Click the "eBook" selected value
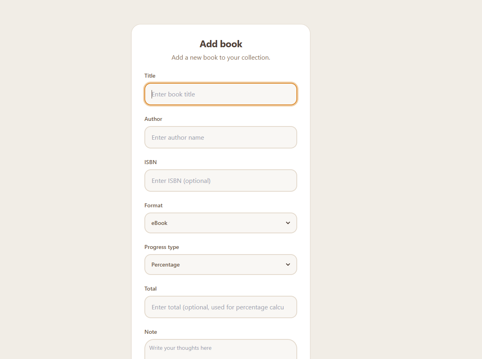Image resolution: width=482 pixels, height=359 pixels. pos(160,223)
